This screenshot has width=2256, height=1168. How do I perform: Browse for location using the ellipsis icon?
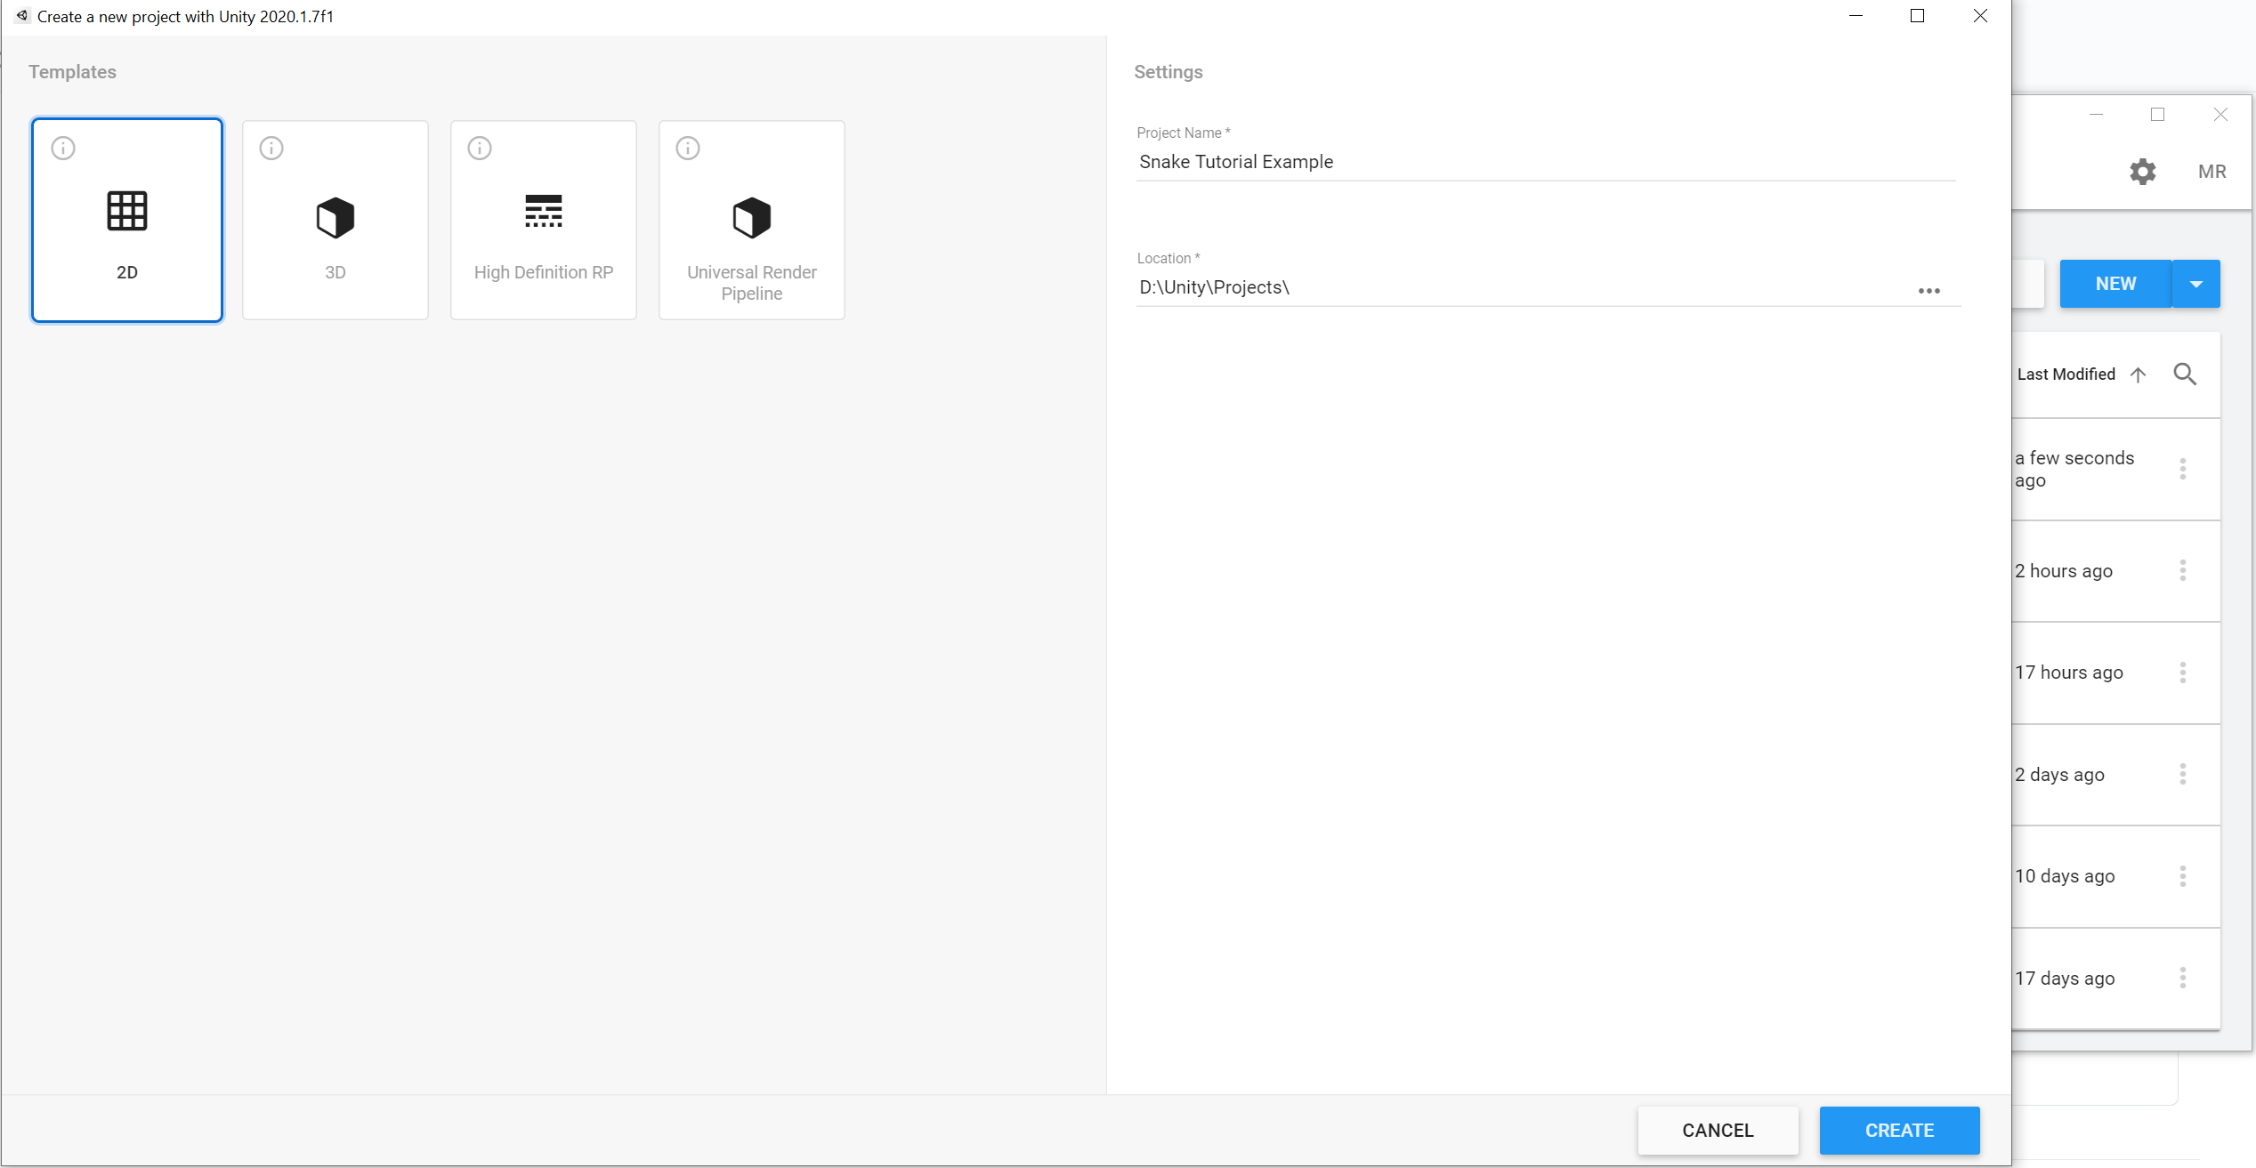[x=1929, y=291]
